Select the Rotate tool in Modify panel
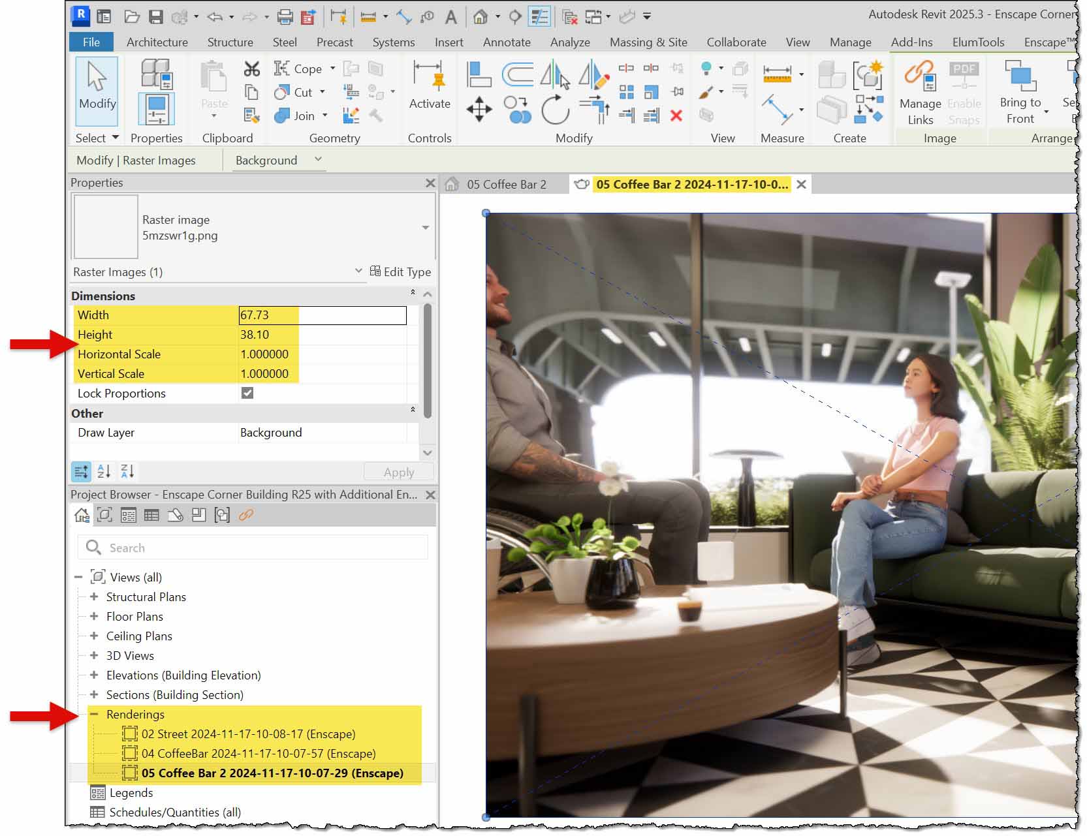The width and height of the screenshot is (1087, 836). [556, 109]
